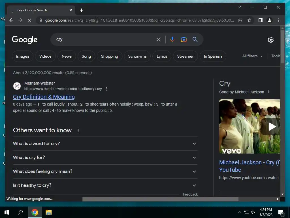Select the Shopping filter chip
The image size is (290, 218).
[110, 56]
